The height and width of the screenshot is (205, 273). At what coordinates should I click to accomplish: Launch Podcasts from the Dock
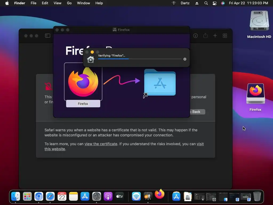pyautogui.click(x=108, y=196)
